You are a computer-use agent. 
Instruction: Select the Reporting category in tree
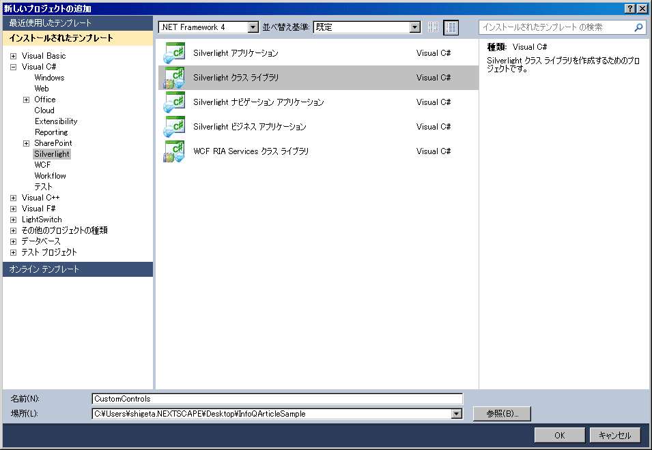pyautogui.click(x=51, y=132)
